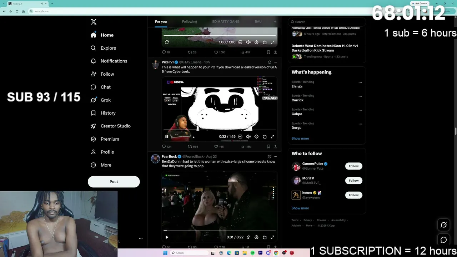Reload the page in the browser toolbar
This screenshot has width=457, height=257.
tap(17, 11)
